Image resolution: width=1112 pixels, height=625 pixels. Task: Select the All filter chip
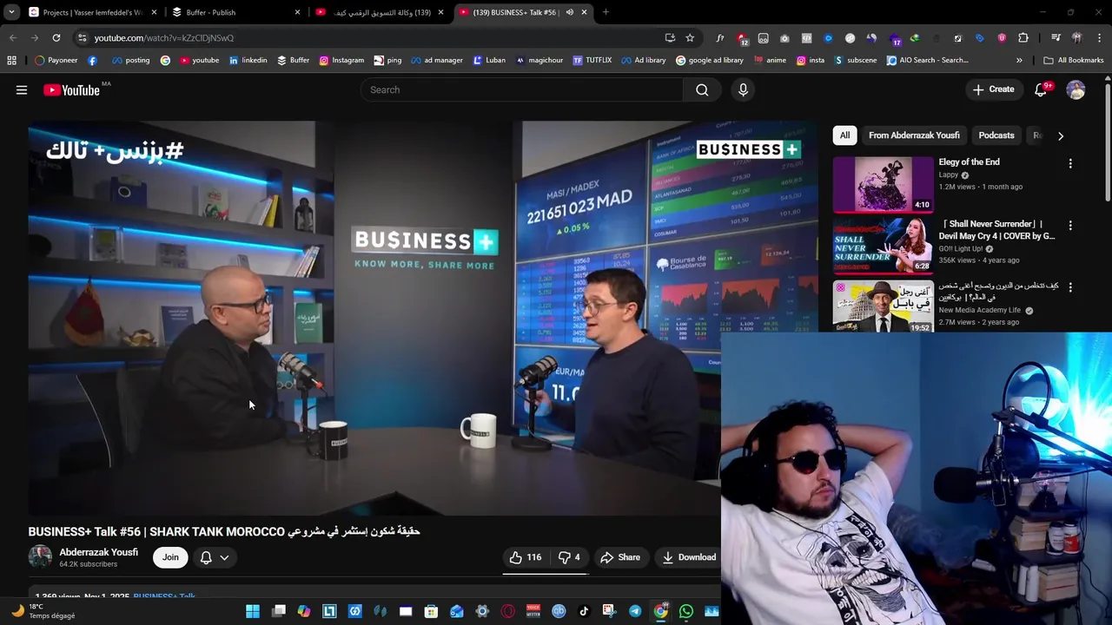[x=844, y=135]
